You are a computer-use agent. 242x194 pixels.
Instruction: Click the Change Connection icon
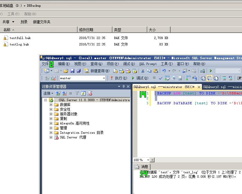pos(53,78)
